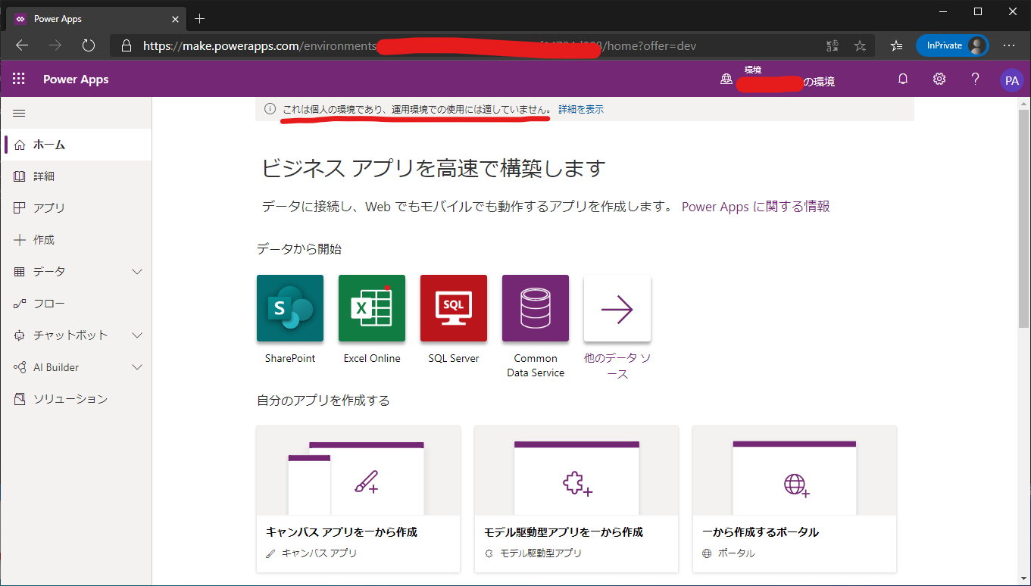The height and width of the screenshot is (586, 1031).
Task: Open the help question mark icon
Action: 976,79
